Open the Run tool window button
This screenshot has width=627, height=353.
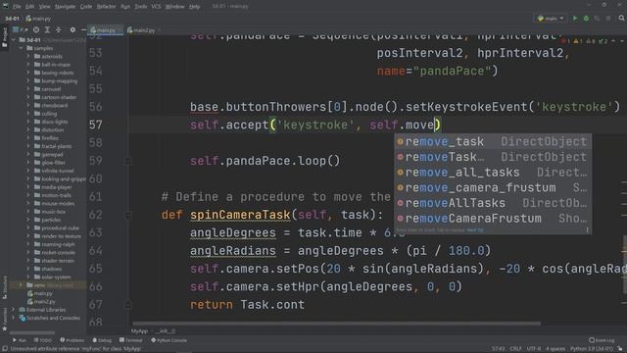click(x=20, y=340)
